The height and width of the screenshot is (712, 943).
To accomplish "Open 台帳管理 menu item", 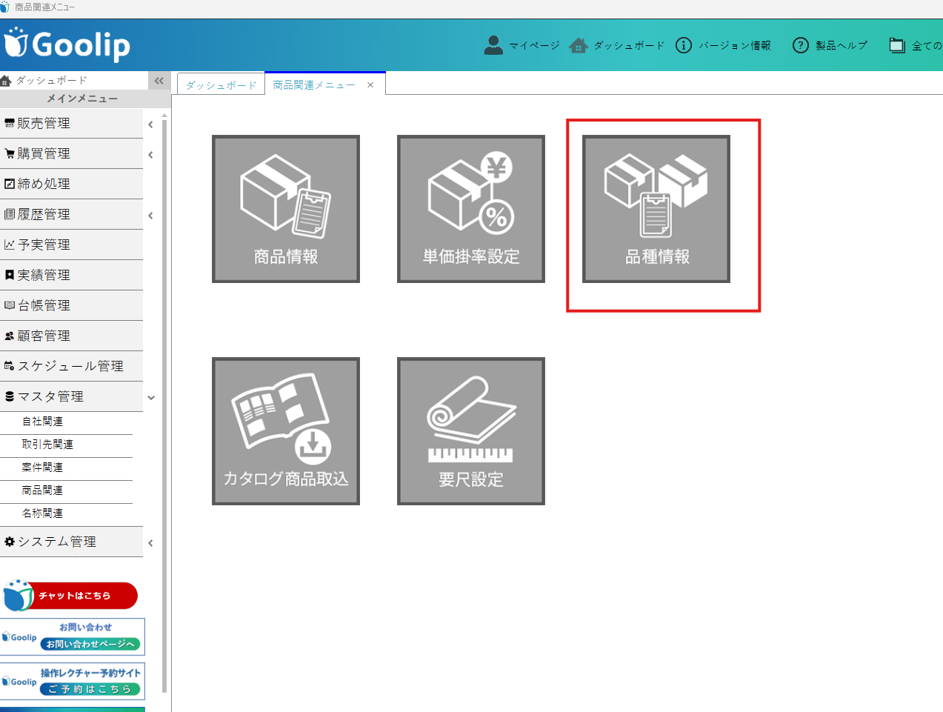I will (71, 306).
